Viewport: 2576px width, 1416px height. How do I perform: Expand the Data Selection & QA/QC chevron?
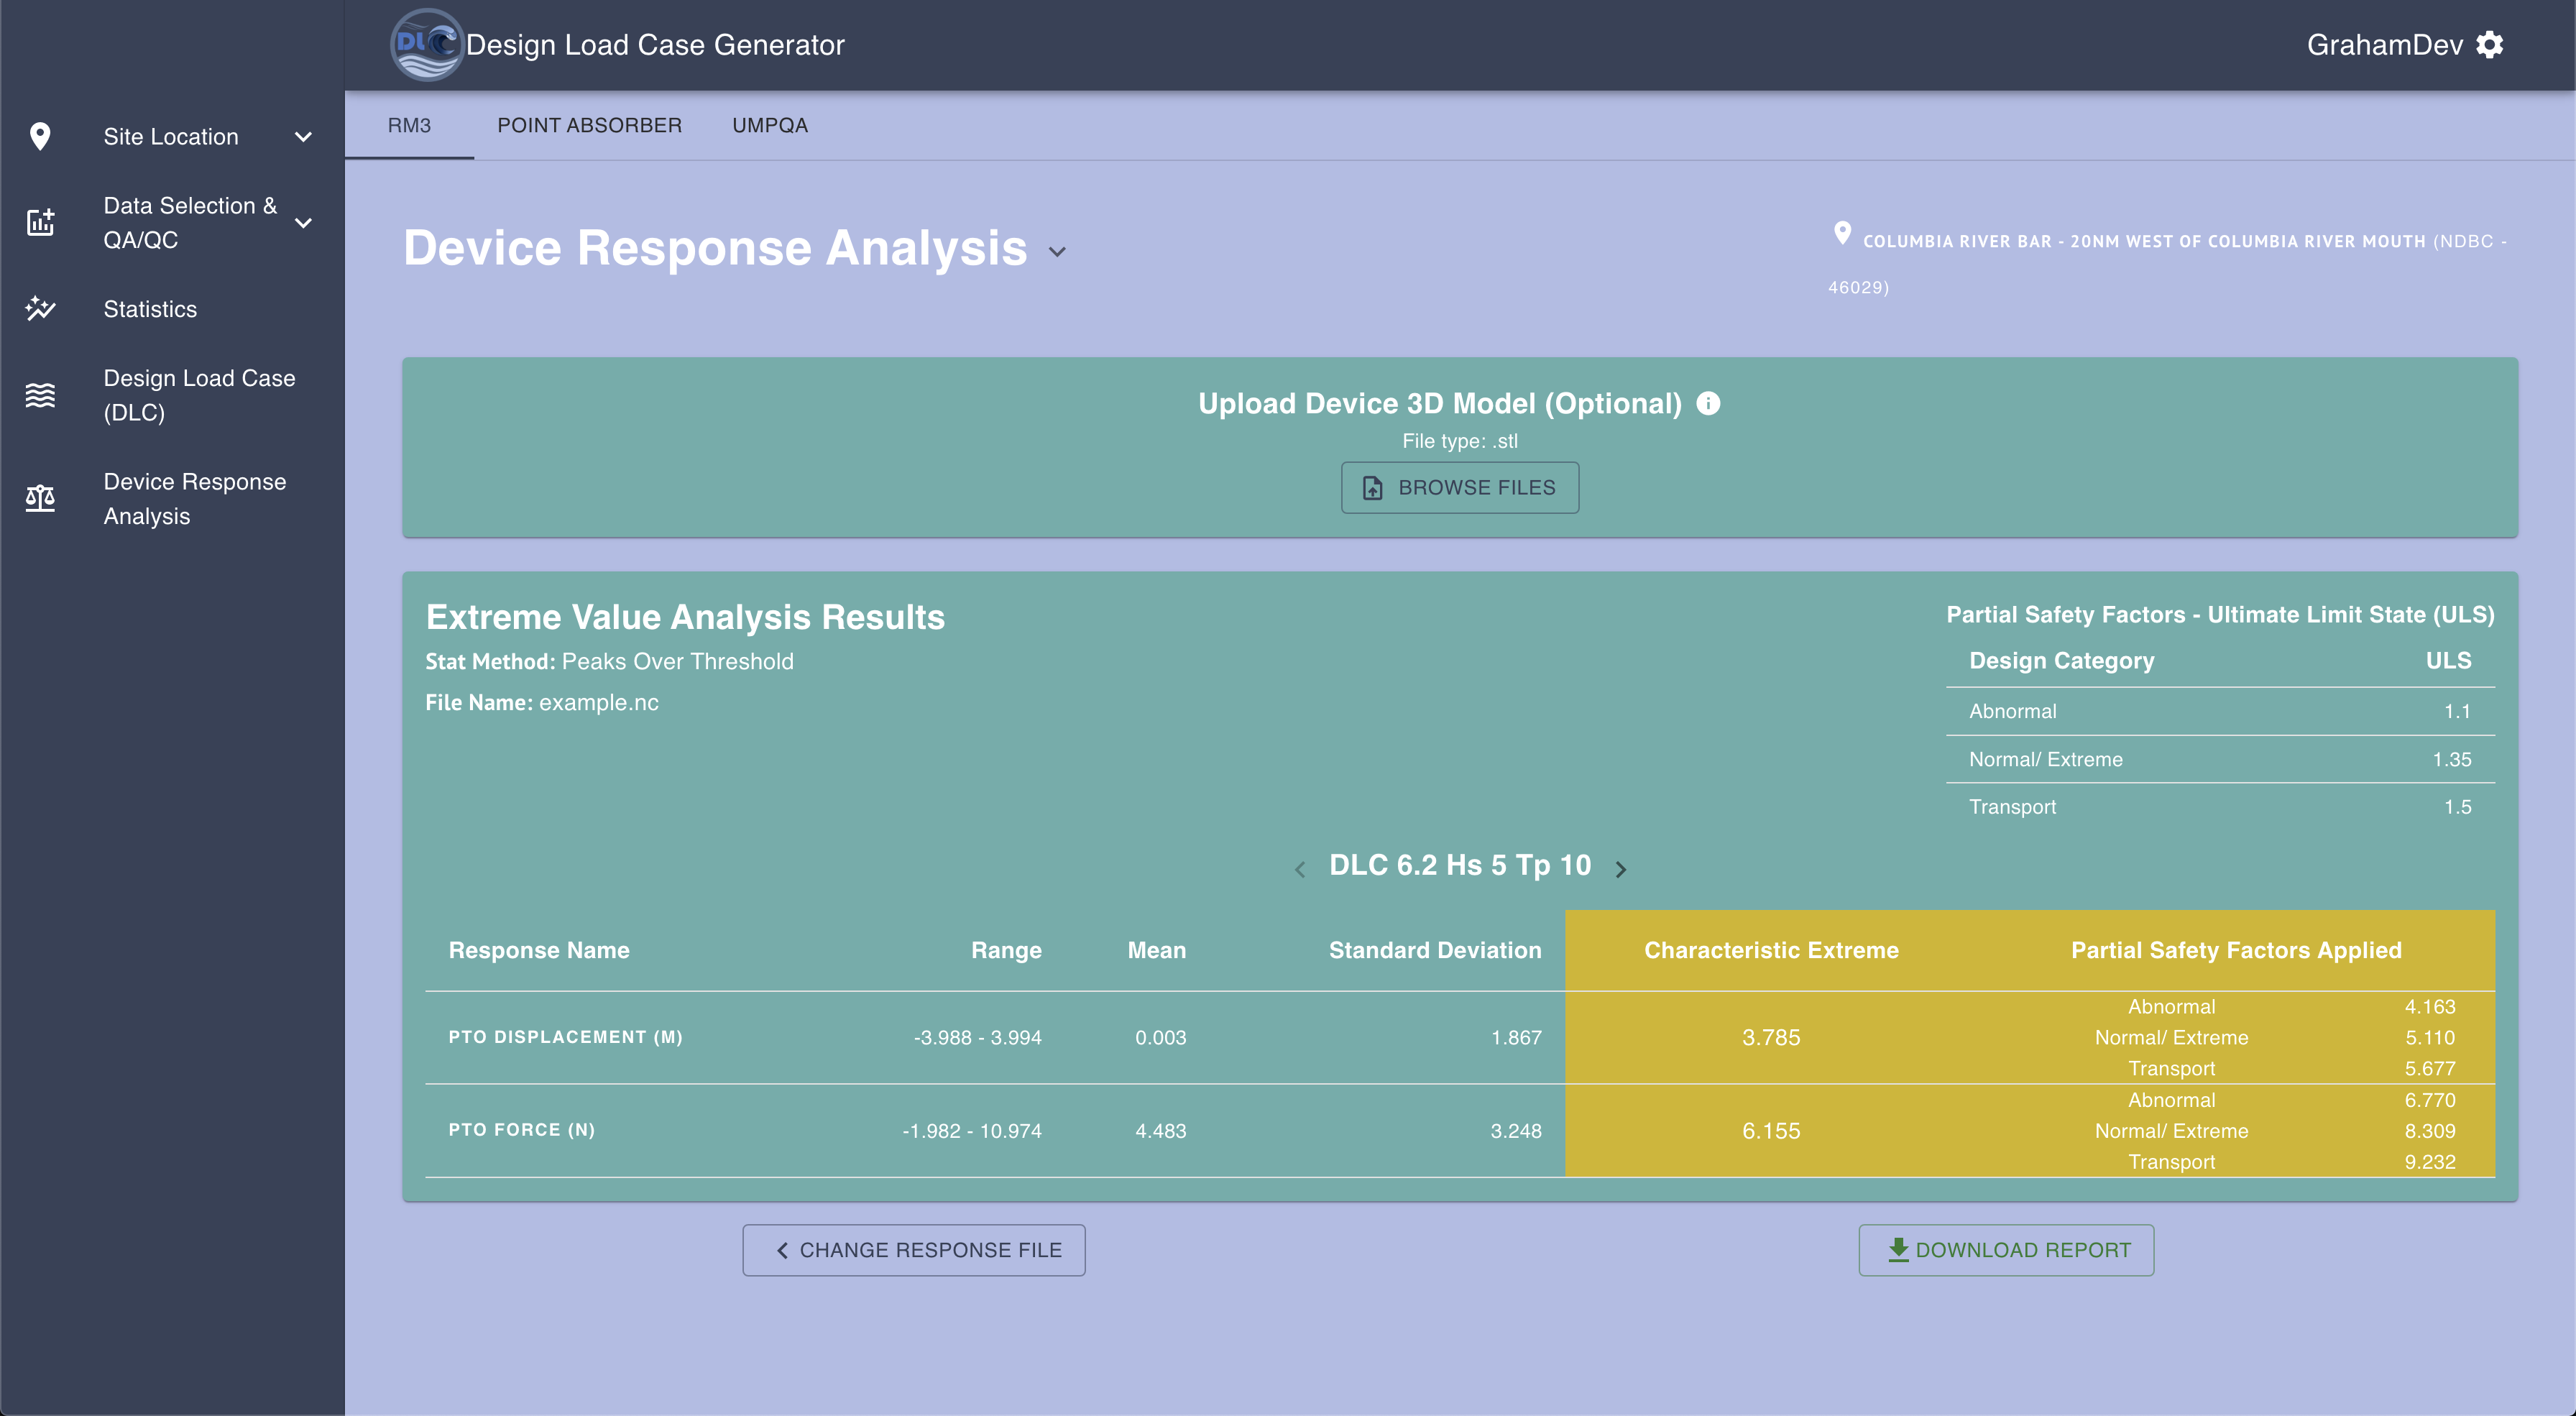coord(303,223)
